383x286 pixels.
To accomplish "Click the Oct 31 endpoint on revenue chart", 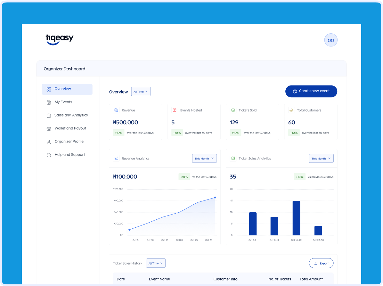I will click(x=215, y=197).
